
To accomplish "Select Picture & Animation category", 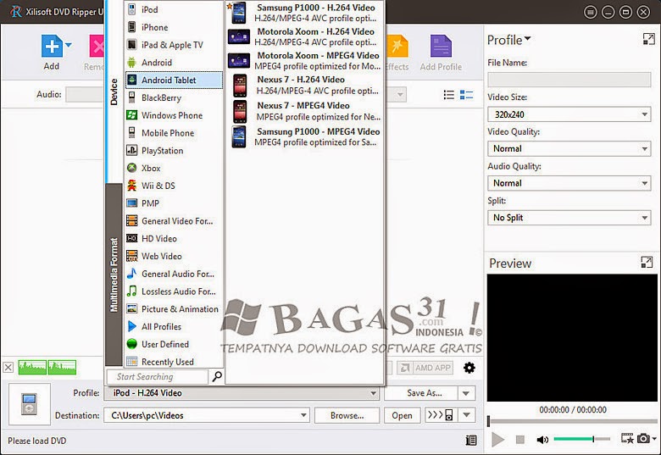I will (174, 309).
